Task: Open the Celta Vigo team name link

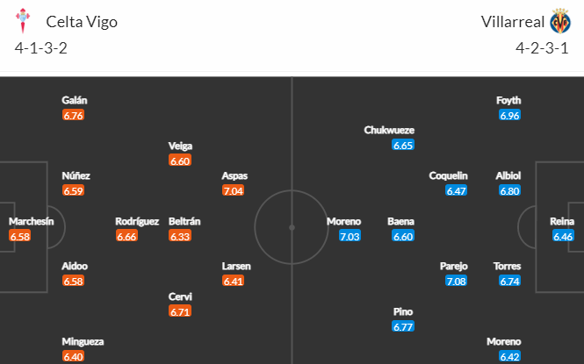Action: click(82, 22)
